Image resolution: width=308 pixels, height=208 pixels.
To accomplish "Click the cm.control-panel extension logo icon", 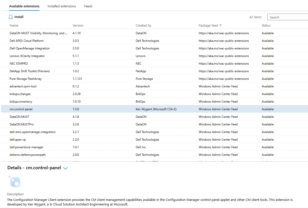I will [x=14, y=182].
